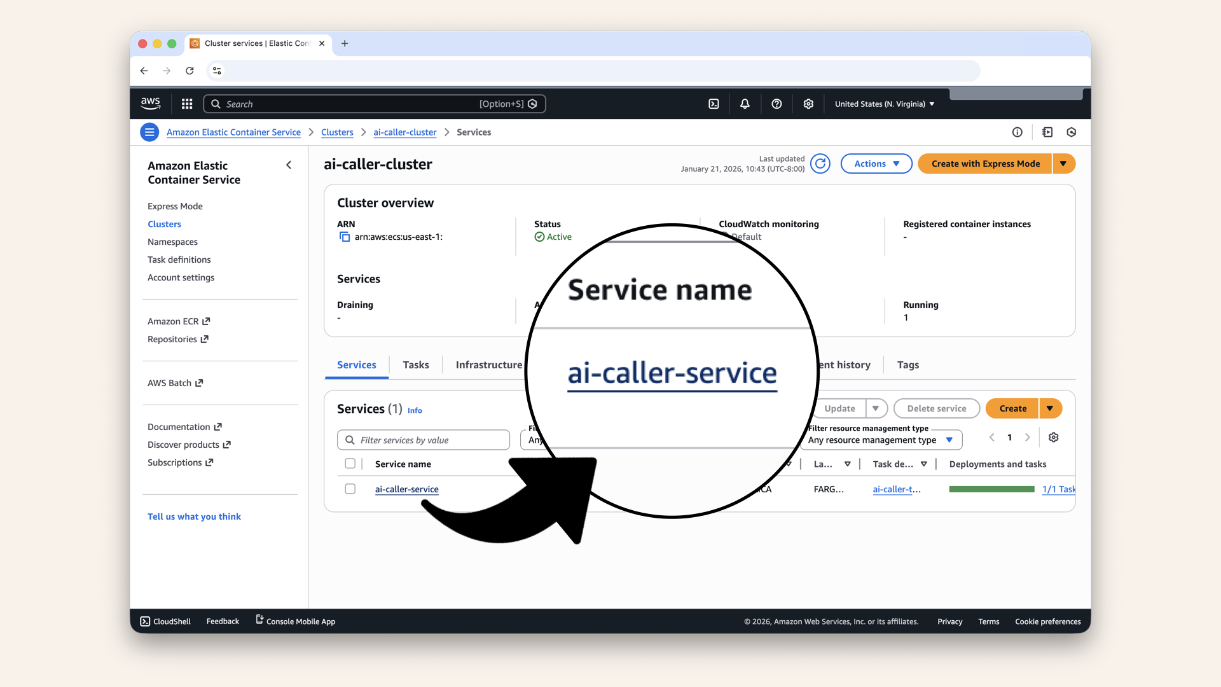Click the Delete service button
This screenshot has height=687, width=1221.
[936, 408]
